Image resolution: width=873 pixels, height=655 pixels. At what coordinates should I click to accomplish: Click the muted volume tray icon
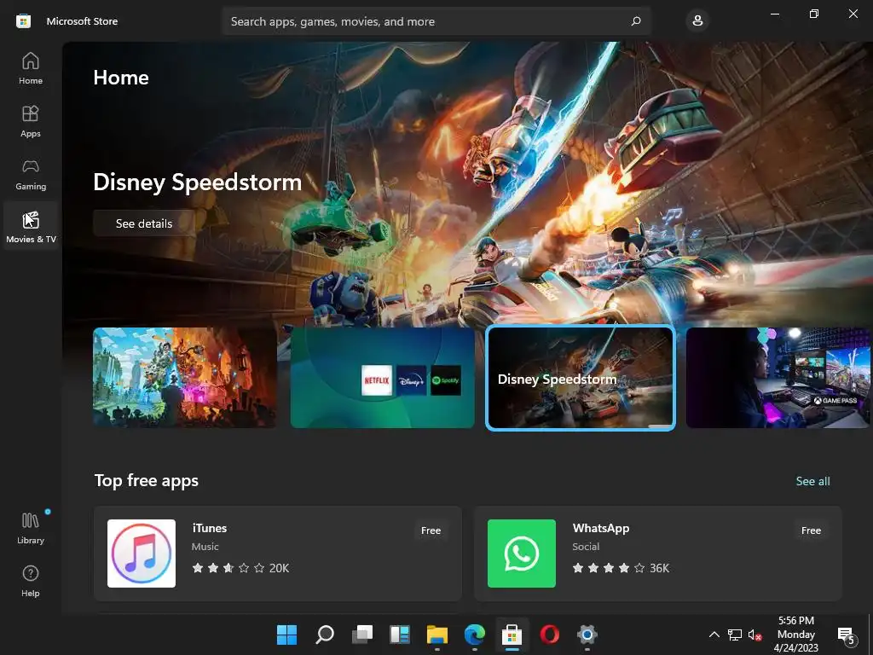pos(755,635)
